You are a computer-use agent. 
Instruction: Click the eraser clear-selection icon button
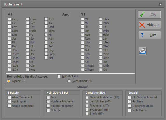[x=142, y=51]
